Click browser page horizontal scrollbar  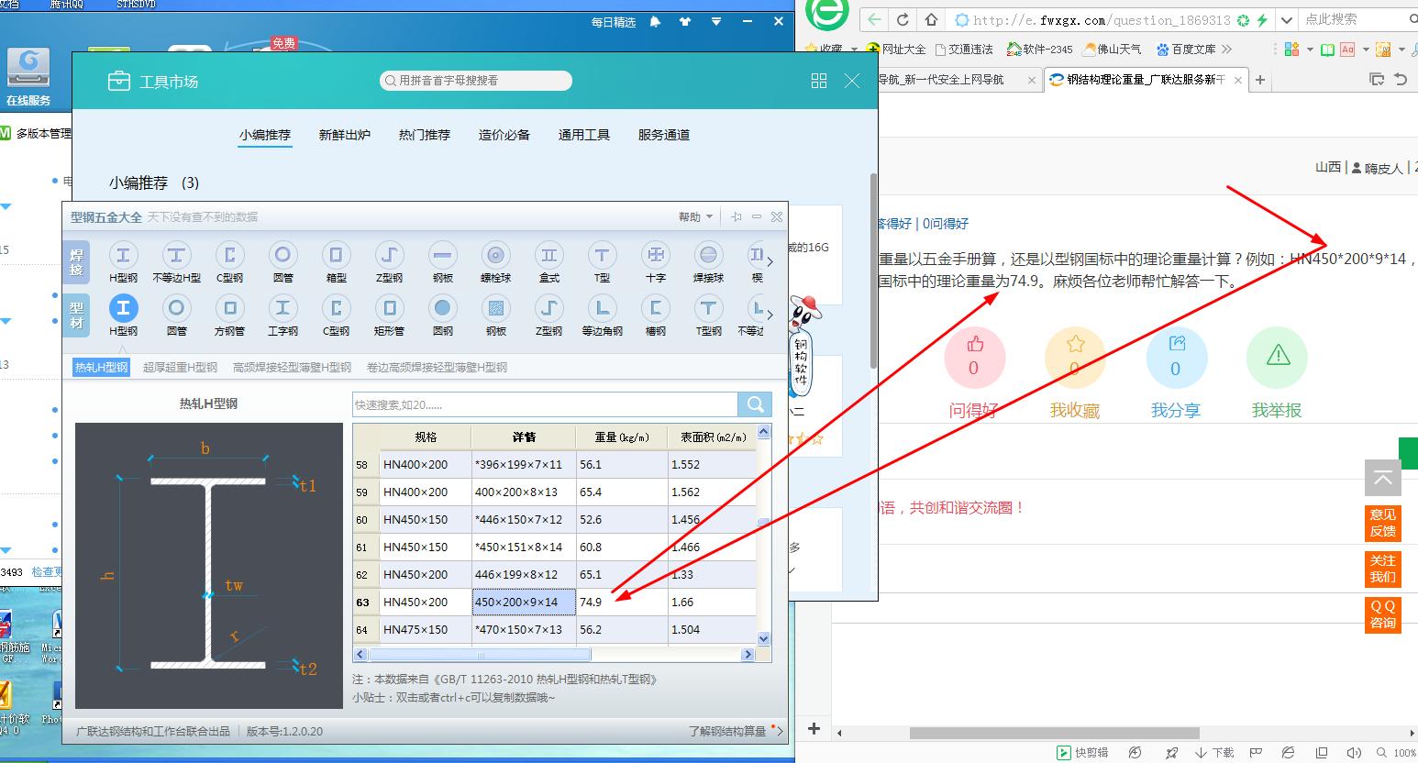(x=1055, y=734)
